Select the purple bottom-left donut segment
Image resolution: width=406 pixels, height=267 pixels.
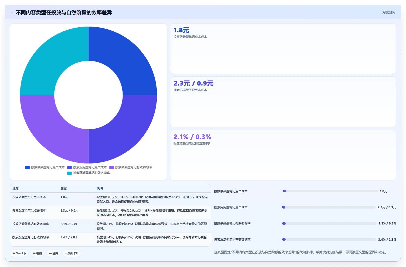point(51,133)
